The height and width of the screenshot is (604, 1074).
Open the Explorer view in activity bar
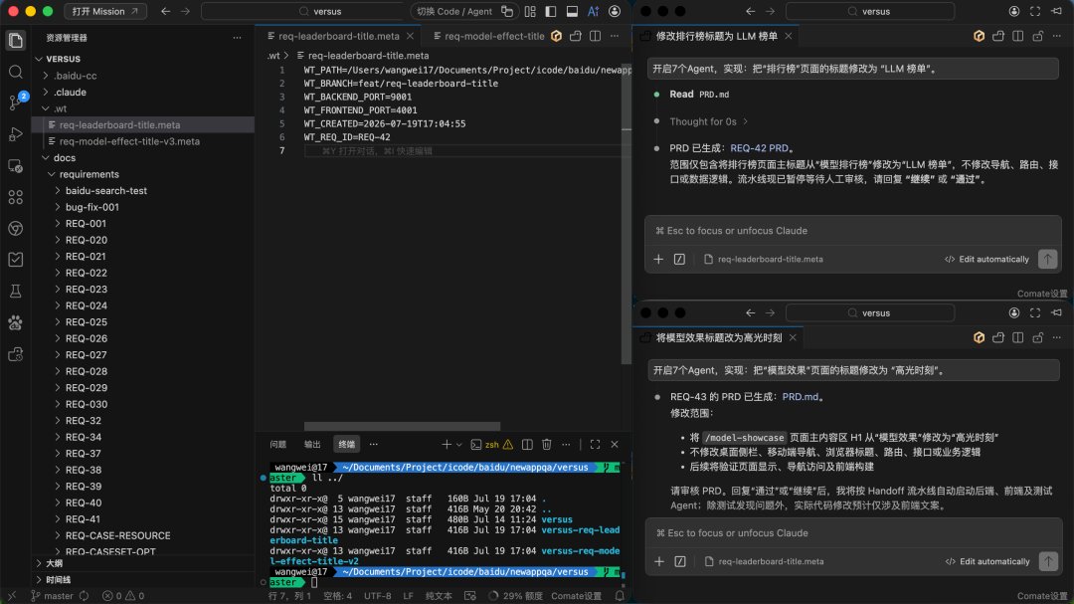pos(15,41)
